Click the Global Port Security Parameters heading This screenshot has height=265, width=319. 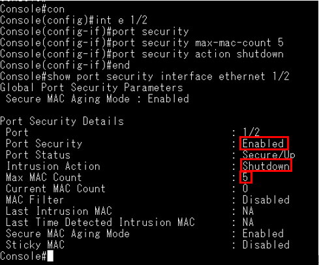(x=91, y=88)
